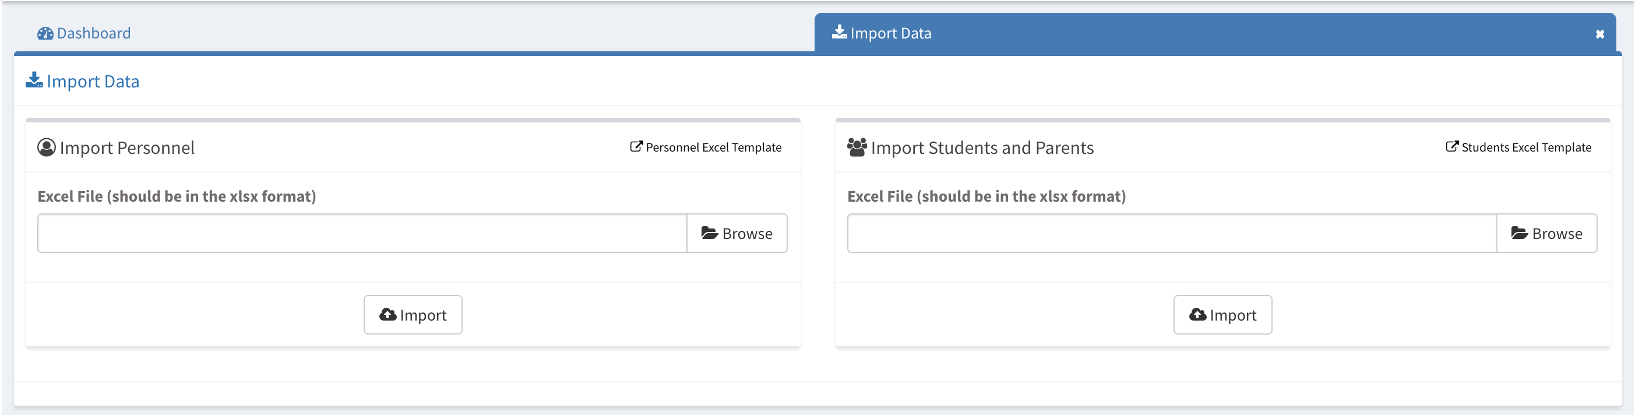The width and height of the screenshot is (1635, 415).
Task: Click the external-link icon beside Personnel Excel Template
Action: (636, 146)
